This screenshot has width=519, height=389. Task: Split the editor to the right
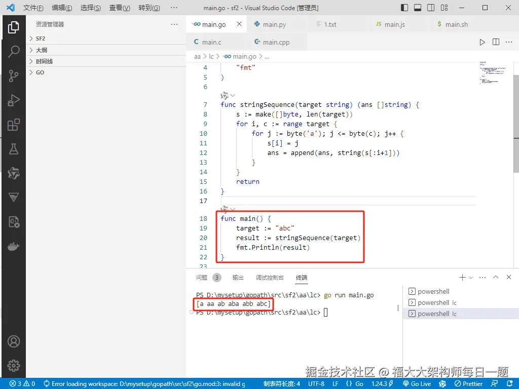(496, 42)
